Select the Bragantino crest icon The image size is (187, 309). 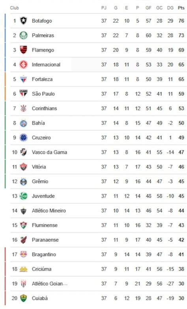(23, 254)
